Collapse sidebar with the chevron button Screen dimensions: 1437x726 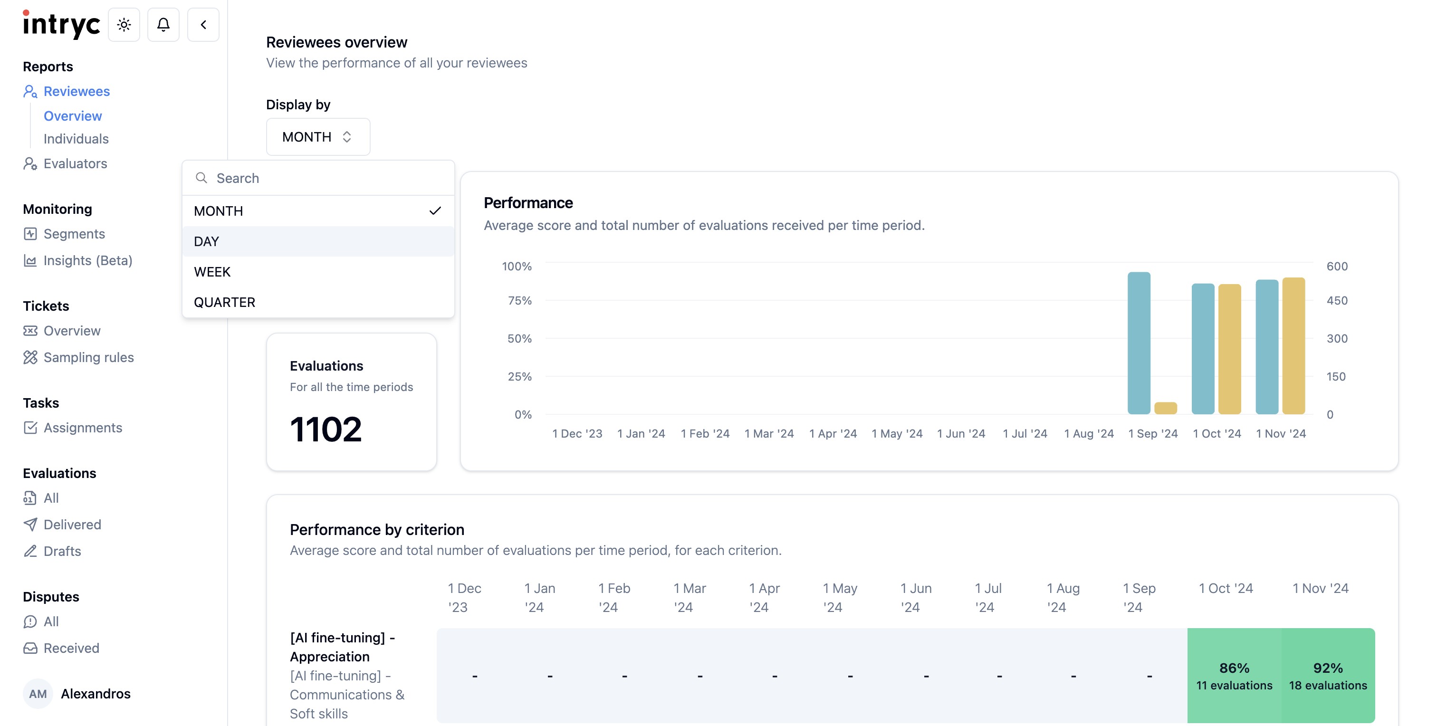pos(203,25)
